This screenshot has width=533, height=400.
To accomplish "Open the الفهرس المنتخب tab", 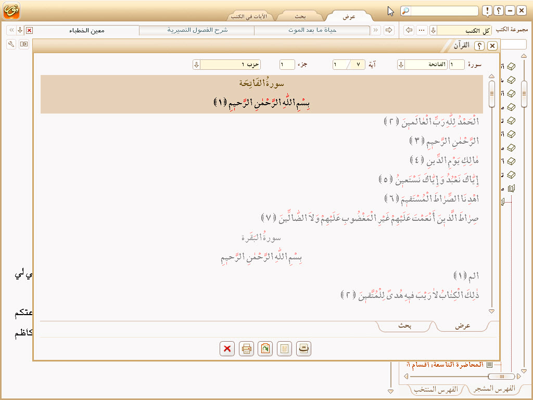I will tap(436, 389).
